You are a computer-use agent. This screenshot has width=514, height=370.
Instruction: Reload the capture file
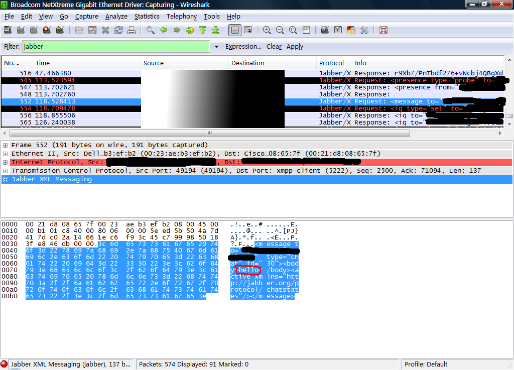click(118, 31)
